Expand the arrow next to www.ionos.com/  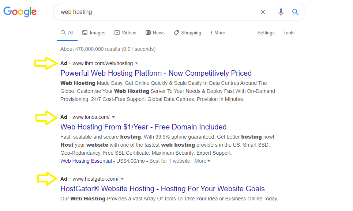(113, 117)
